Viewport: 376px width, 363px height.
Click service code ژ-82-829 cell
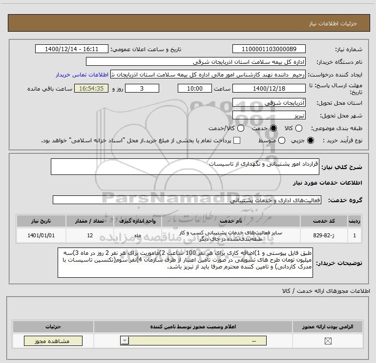point(323,235)
